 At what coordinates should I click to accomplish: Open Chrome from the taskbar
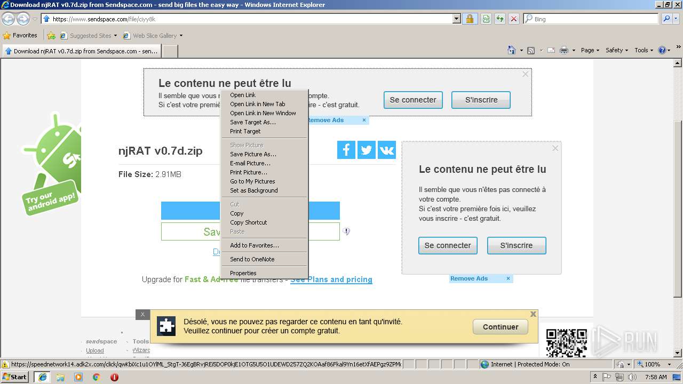(97, 377)
